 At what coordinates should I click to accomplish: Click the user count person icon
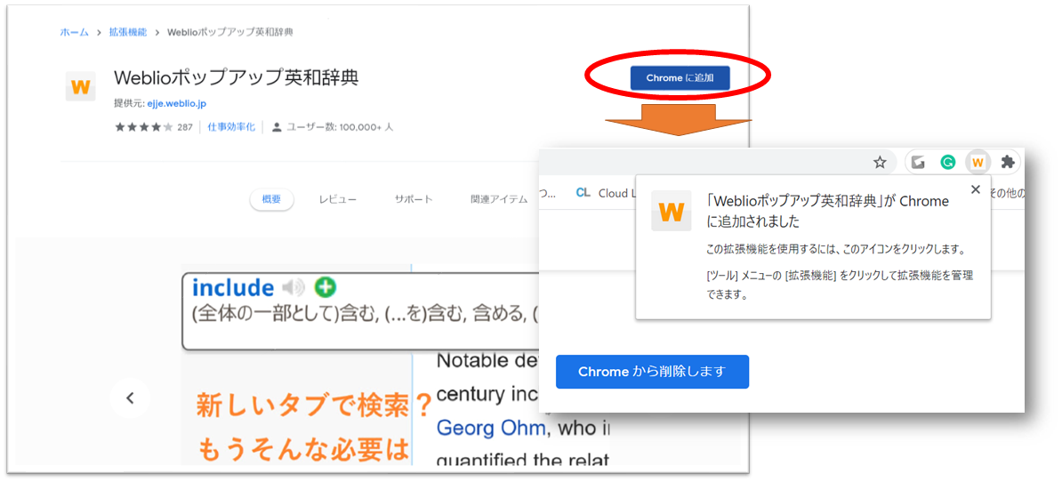[277, 126]
